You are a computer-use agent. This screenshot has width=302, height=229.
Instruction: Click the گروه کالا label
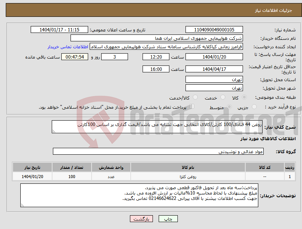(x=286, y=151)
